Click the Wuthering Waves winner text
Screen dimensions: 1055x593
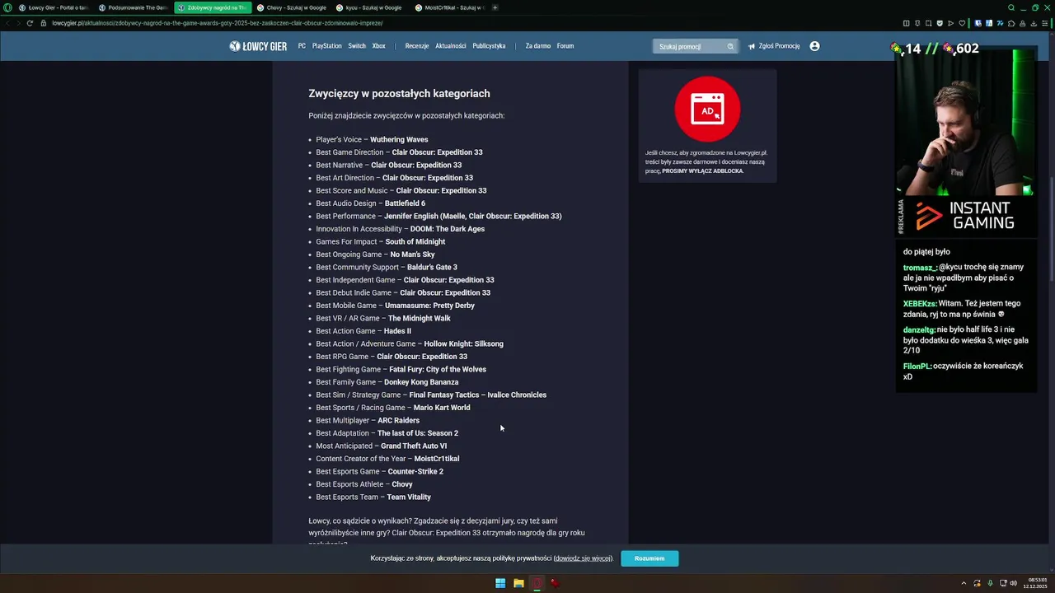(399, 139)
